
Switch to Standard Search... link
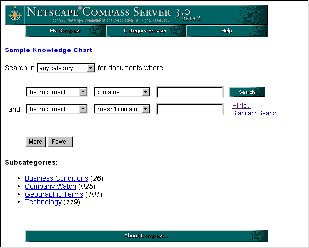(x=257, y=113)
